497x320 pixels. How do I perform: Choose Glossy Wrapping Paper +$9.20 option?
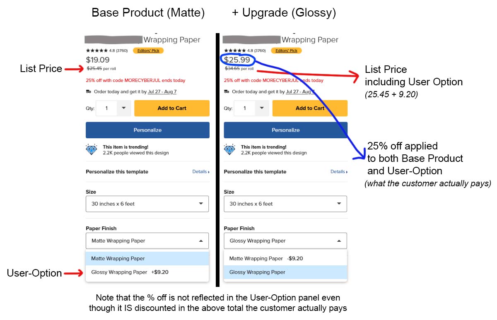[x=147, y=272]
